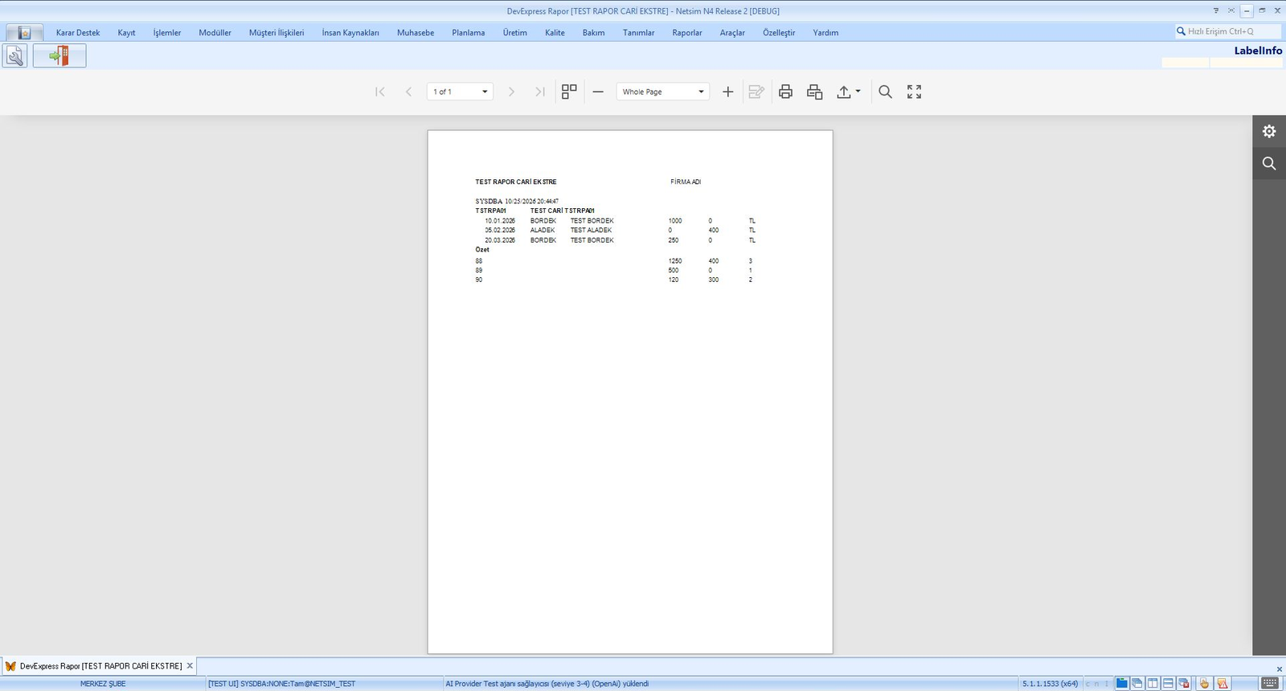Image resolution: width=1286 pixels, height=691 pixels.
Task: Open the İnsan Kaynakları menu
Action: coord(350,33)
